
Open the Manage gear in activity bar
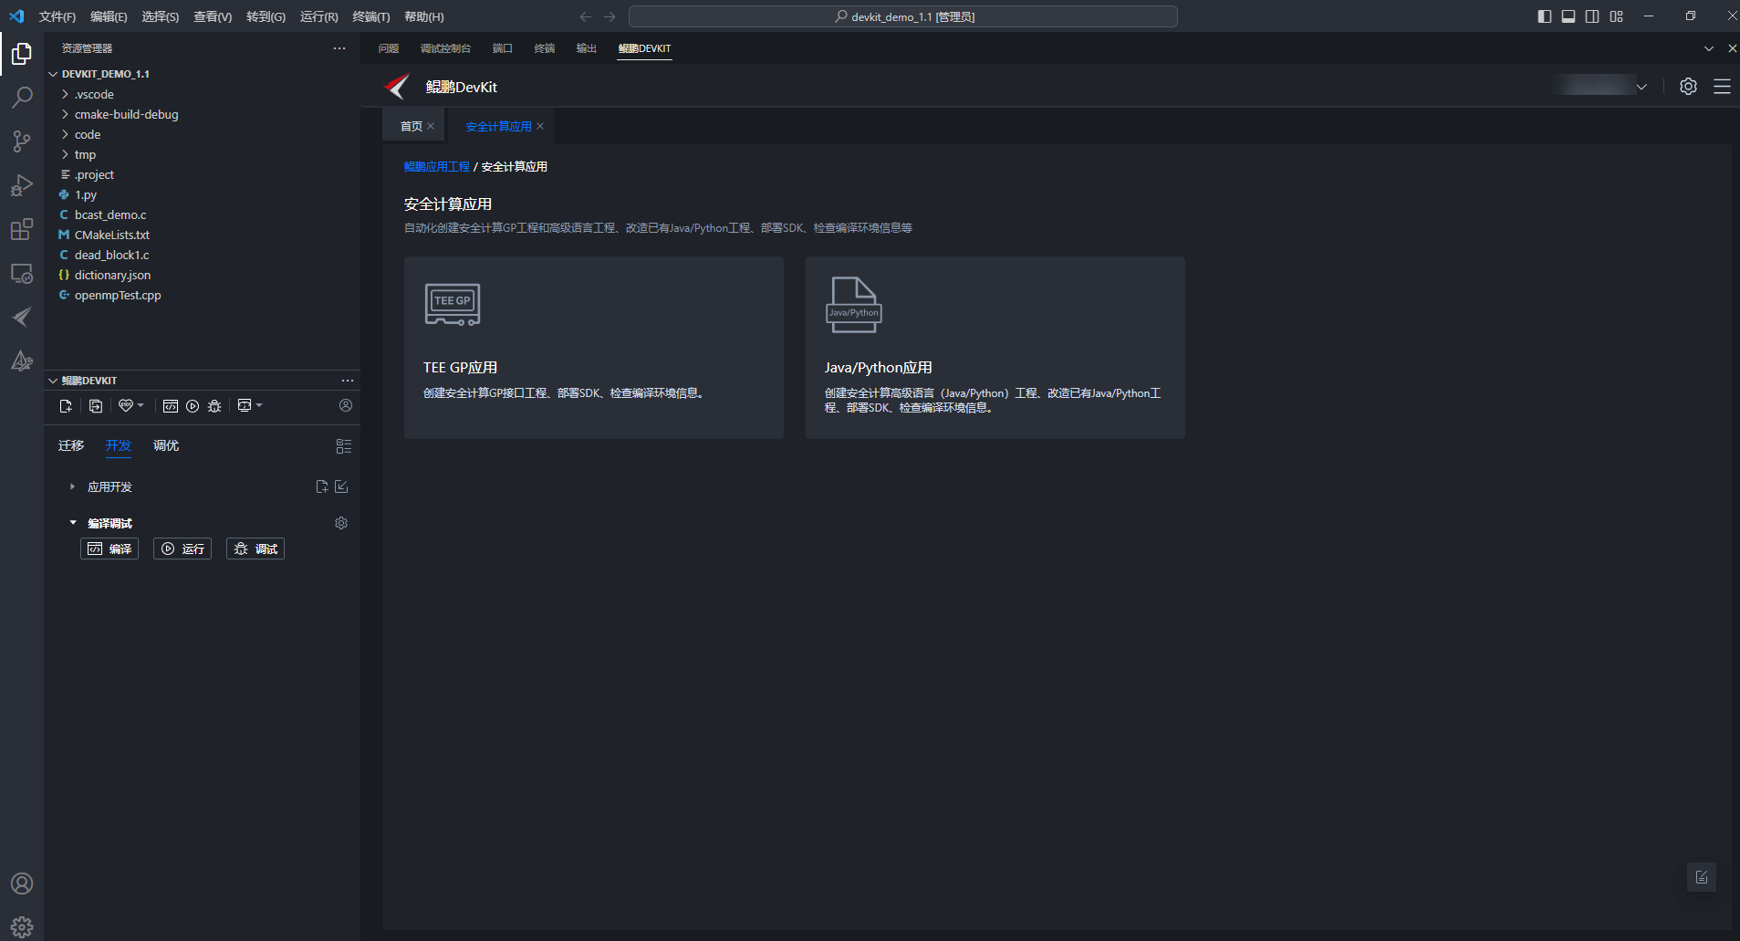22,926
